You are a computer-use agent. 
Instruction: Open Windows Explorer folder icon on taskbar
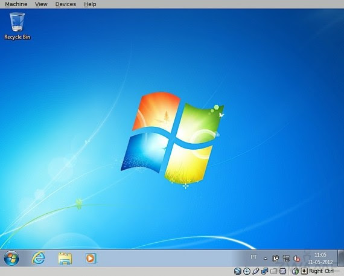pyautogui.click(x=65, y=258)
